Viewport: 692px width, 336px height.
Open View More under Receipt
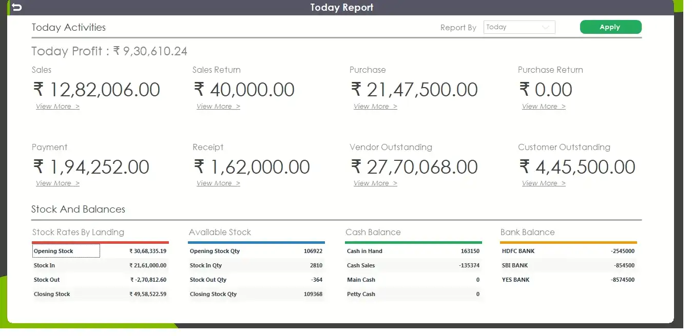pos(218,183)
